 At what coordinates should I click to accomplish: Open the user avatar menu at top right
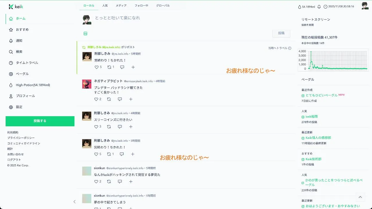tap(365, 6)
